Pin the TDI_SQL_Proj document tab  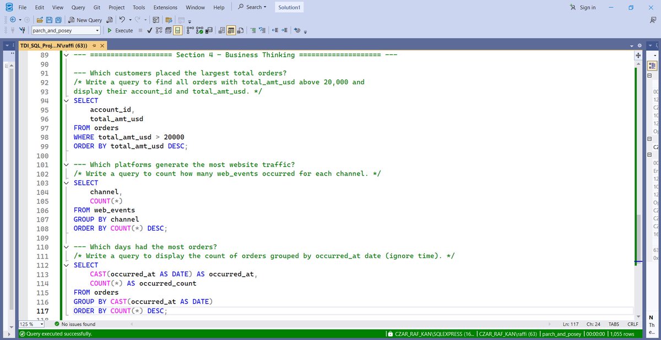pos(94,45)
